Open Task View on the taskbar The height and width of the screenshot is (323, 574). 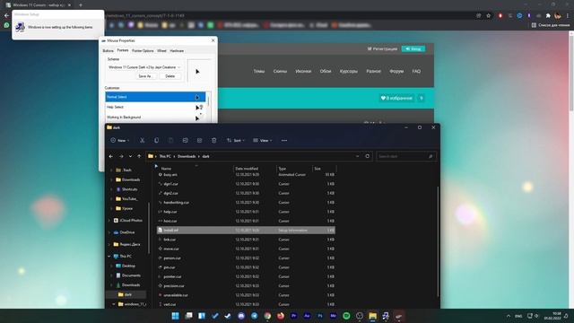coord(188,316)
